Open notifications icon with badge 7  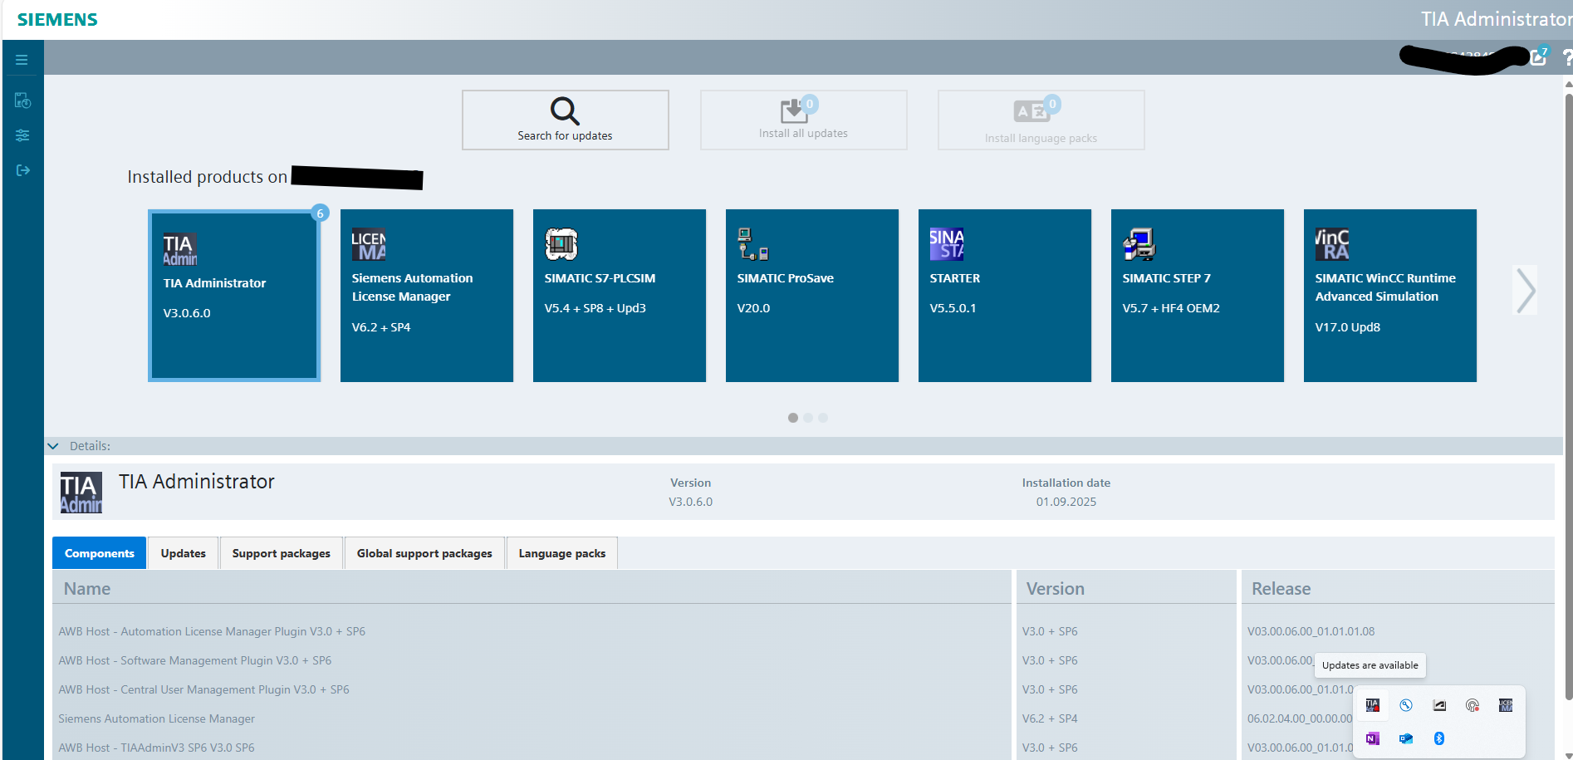point(1539,56)
